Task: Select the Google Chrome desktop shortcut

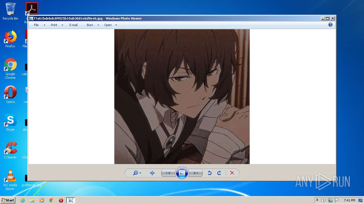Action: [10, 69]
